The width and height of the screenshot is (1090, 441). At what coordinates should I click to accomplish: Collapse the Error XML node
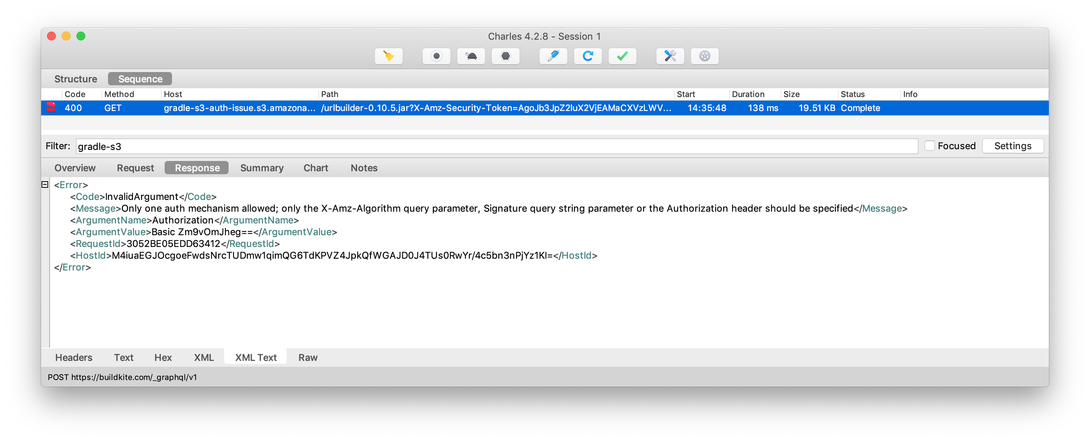point(45,184)
